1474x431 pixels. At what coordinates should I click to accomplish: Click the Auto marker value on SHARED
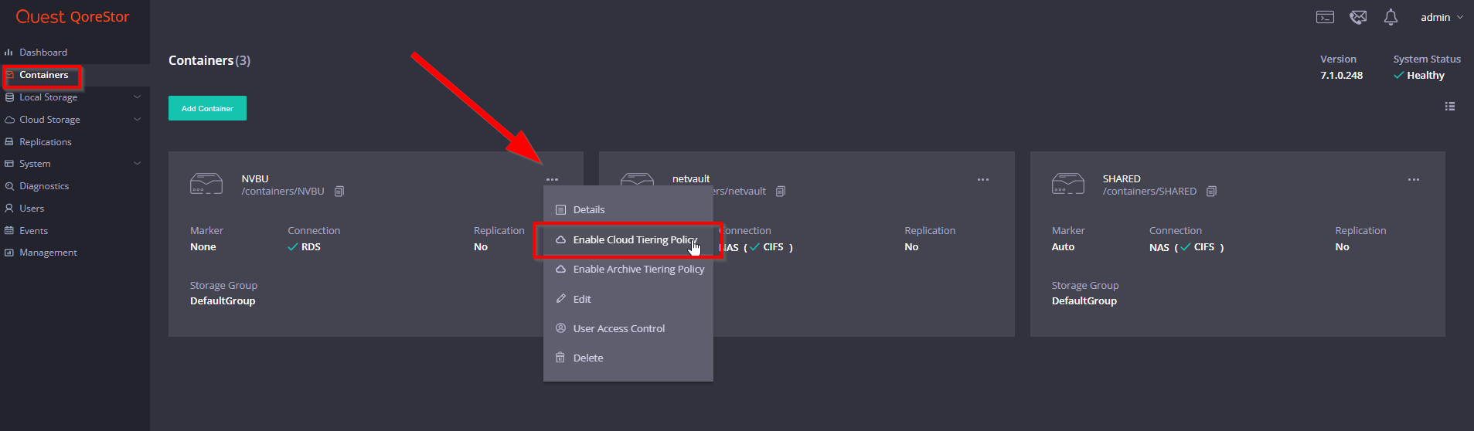pos(1064,247)
